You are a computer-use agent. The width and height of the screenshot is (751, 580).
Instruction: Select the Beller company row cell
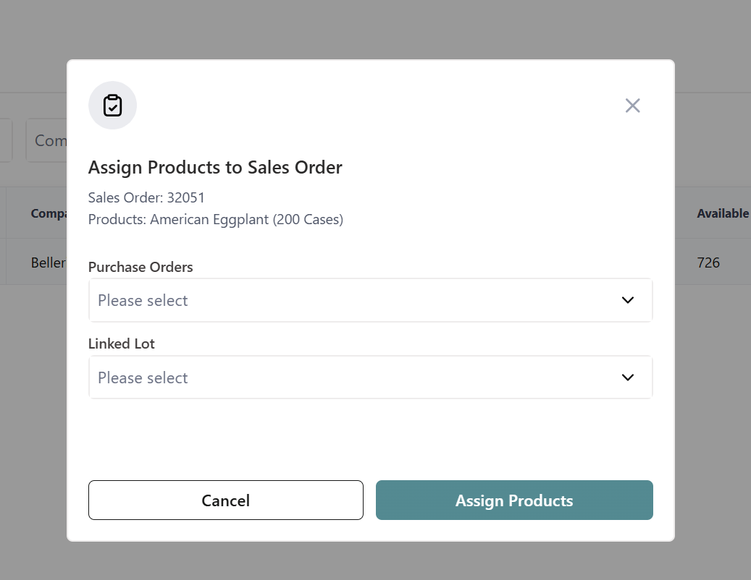(x=48, y=262)
